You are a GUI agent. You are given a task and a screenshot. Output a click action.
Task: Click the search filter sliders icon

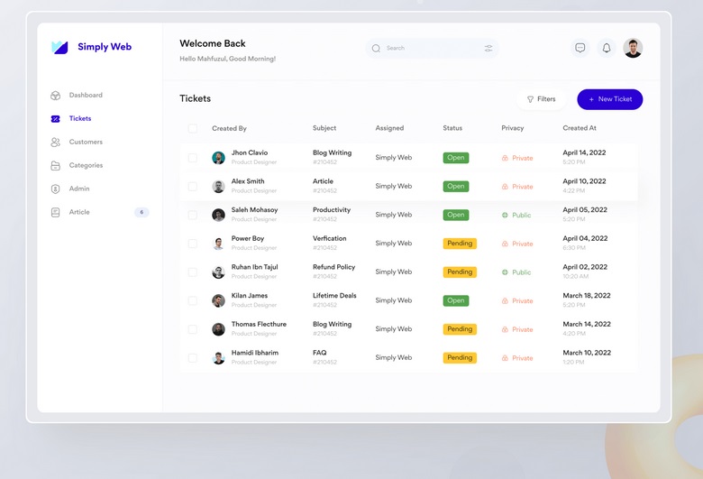pyautogui.click(x=488, y=49)
